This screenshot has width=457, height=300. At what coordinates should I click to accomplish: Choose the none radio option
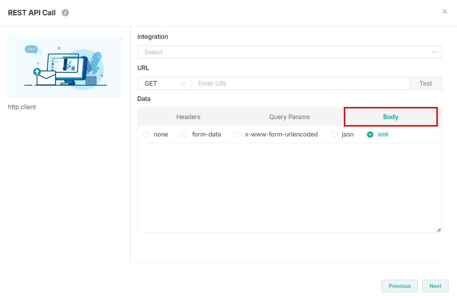coord(146,135)
